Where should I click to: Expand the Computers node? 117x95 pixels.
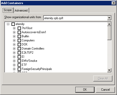pyautogui.click(x=14, y=40)
